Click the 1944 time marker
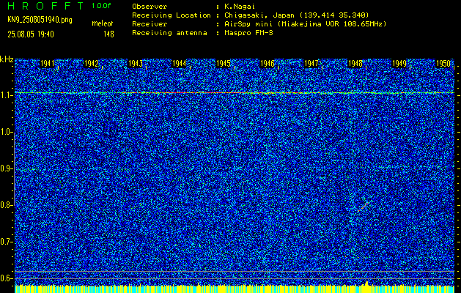Image resolution: width=461 pixels, height=293 pixels. [x=179, y=64]
